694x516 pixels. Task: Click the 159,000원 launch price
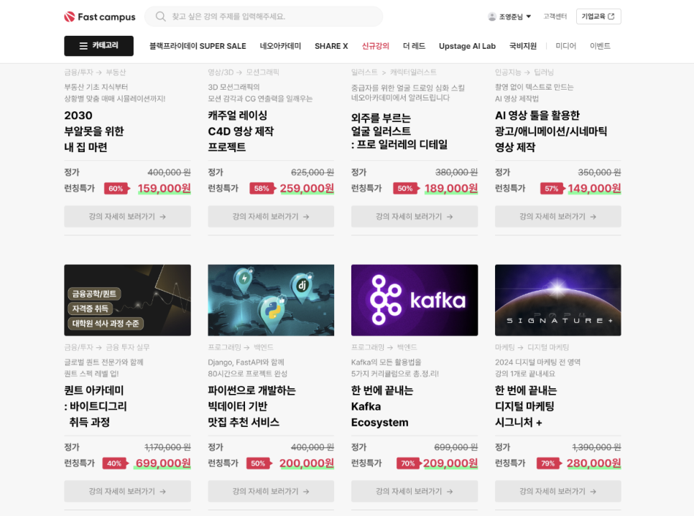coord(165,188)
